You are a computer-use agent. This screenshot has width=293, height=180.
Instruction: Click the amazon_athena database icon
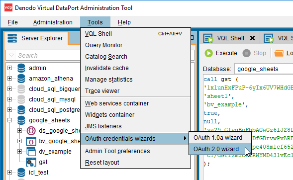pyautogui.click(x=21, y=79)
